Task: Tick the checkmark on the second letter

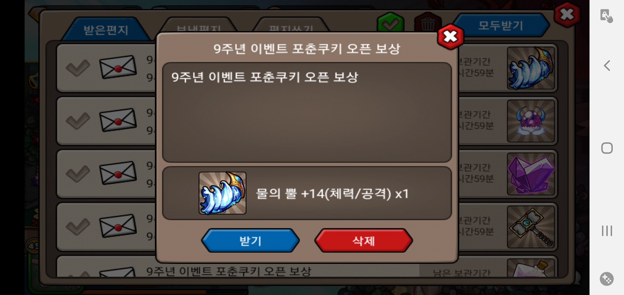Action: (78, 120)
